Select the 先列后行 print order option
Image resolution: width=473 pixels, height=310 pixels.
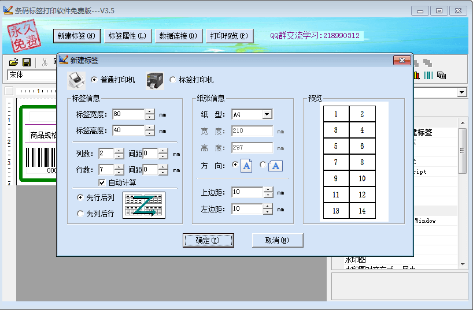[x=80, y=214]
